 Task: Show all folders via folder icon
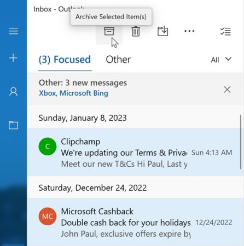click(x=14, y=125)
